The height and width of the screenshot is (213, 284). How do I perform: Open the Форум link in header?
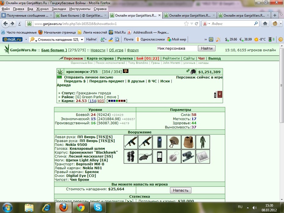pyautogui.click(x=133, y=50)
